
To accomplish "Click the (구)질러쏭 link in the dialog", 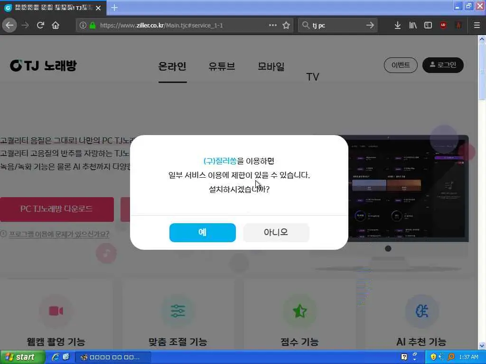I will (220, 161).
